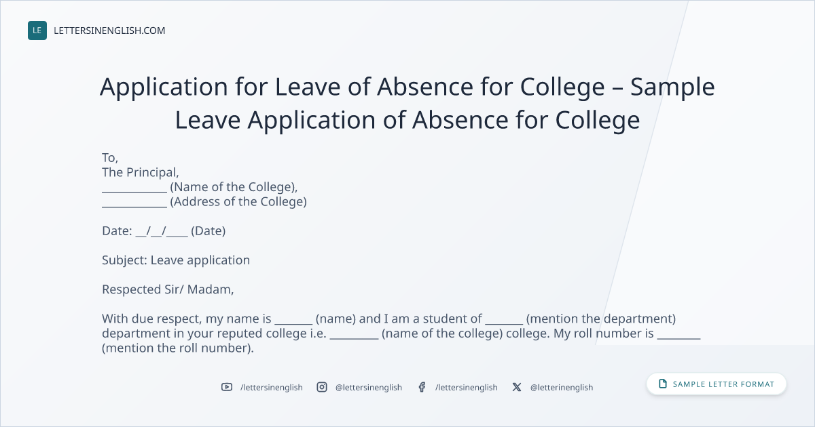The height and width of the screenshot is (427, 815).
Task: Click the X (Twitter) icon
Action: (x=517, y=387)
